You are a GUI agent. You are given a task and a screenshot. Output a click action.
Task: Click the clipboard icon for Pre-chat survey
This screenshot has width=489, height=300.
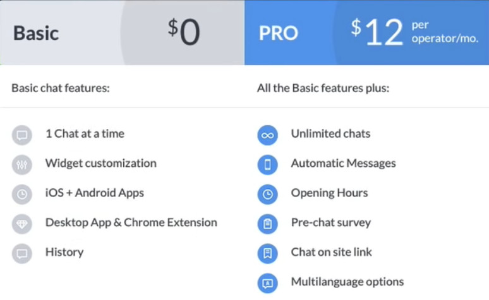[268, 224]
